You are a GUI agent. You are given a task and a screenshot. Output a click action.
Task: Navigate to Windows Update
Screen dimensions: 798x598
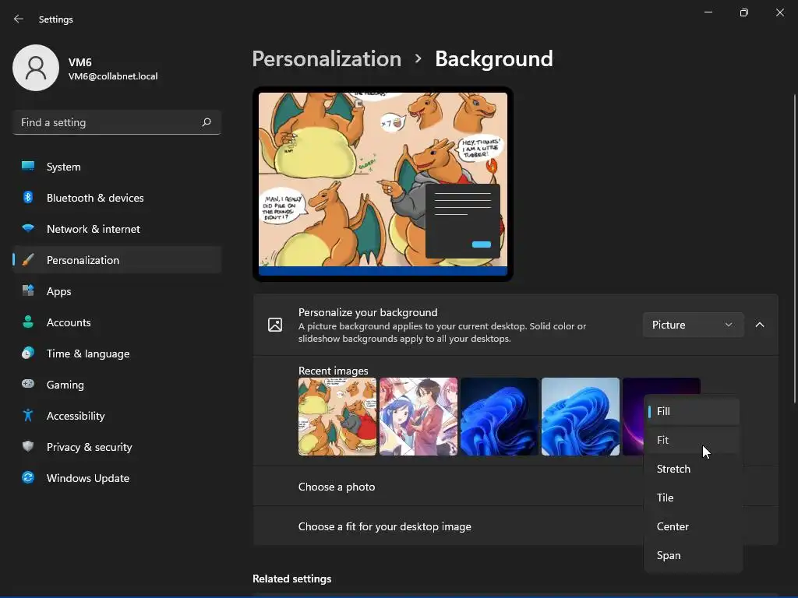click(x=117, y=477)
